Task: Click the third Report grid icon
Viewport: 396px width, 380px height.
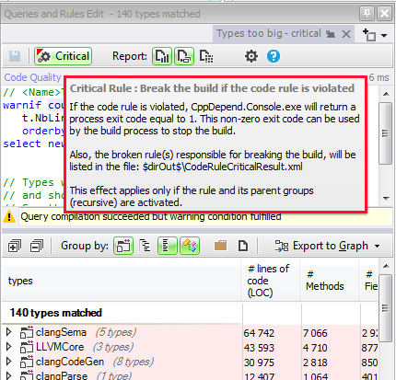Action: (206, 56)
